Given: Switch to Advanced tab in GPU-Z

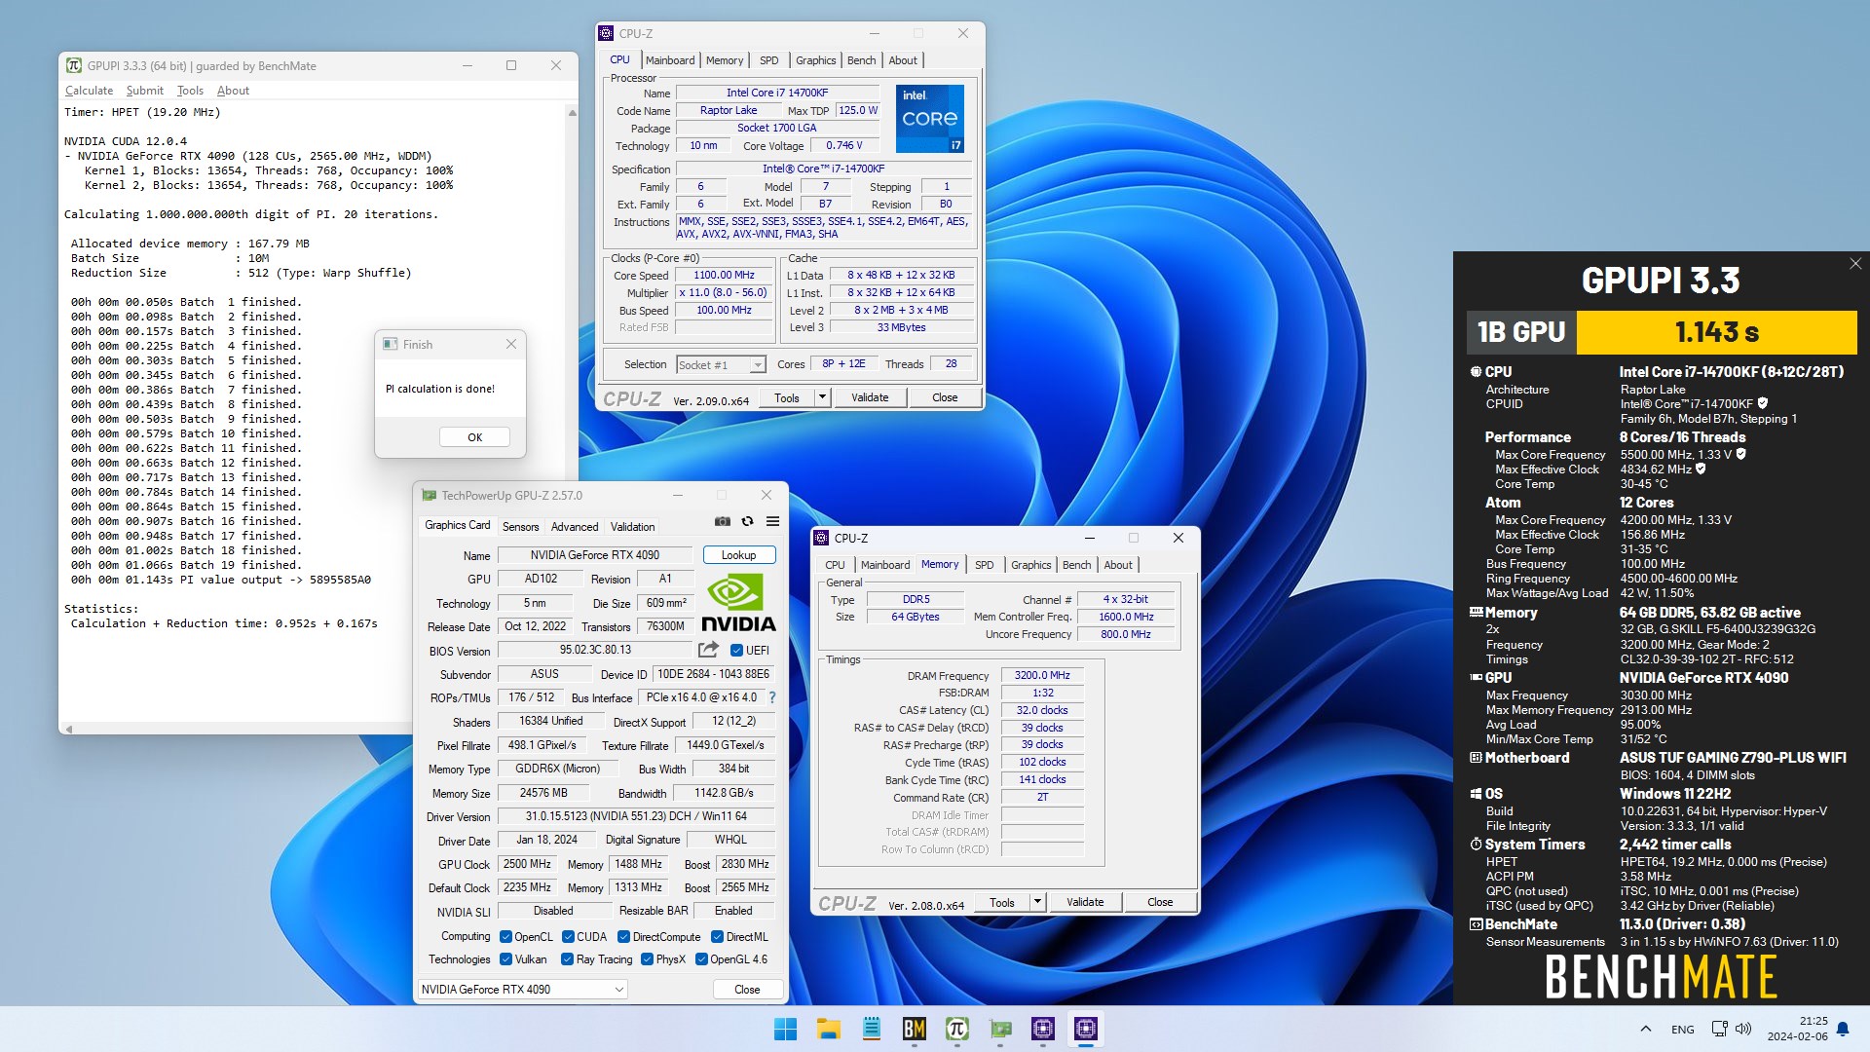Looking at the screenshot, I should click(x=575, y=527).
